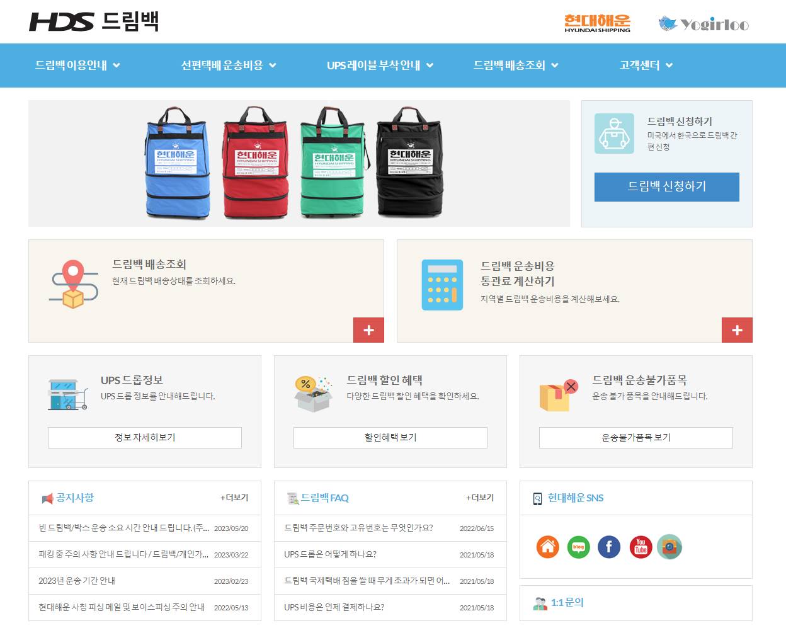Expand the 드림백 이용안내 menu chevron
The image size is (786, 628).
click(117, 66)
